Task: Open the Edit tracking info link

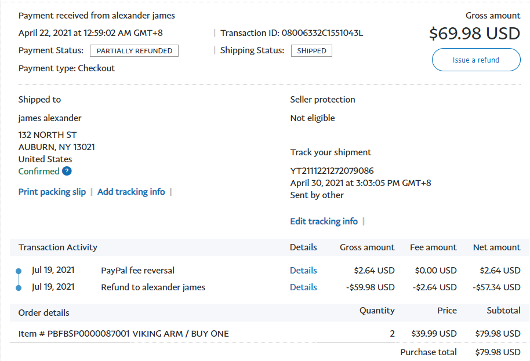Action: pyautogui.click(x=324, y=221)
